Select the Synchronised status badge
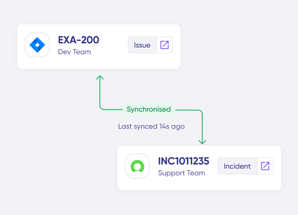 pyautogui.click(x=149, y=109)
